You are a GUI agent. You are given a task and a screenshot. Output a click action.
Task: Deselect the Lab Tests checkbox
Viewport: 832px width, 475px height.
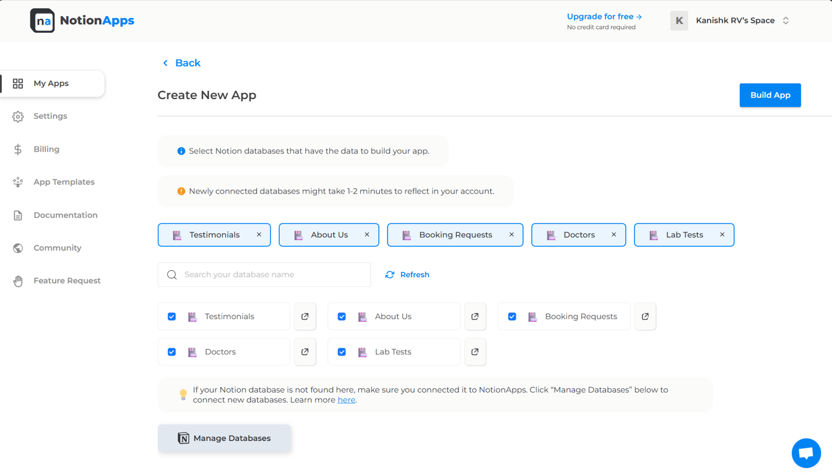tap(342, 352)
